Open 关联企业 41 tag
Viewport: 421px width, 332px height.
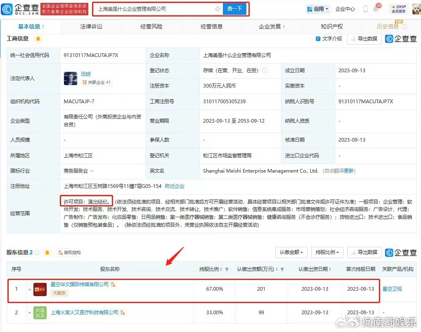[x=97, y=82]
